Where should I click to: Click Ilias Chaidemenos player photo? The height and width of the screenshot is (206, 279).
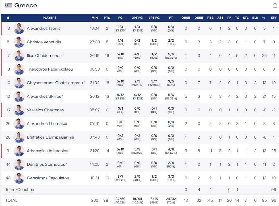19,56
